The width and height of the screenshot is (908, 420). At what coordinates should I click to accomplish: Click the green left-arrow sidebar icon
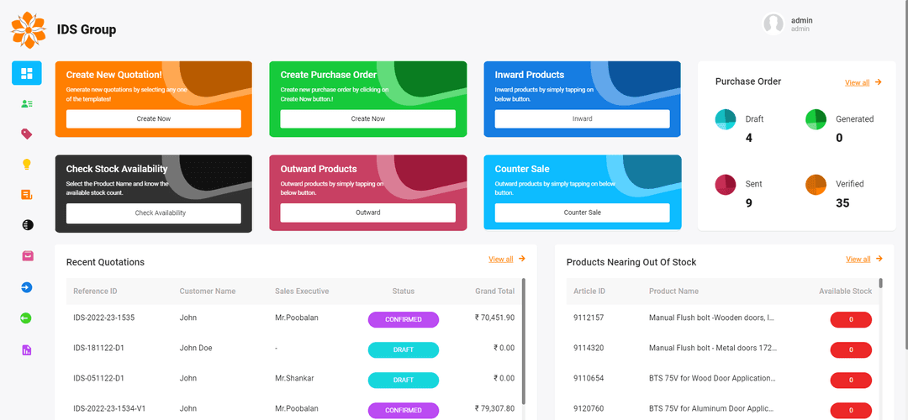point(27,318)
